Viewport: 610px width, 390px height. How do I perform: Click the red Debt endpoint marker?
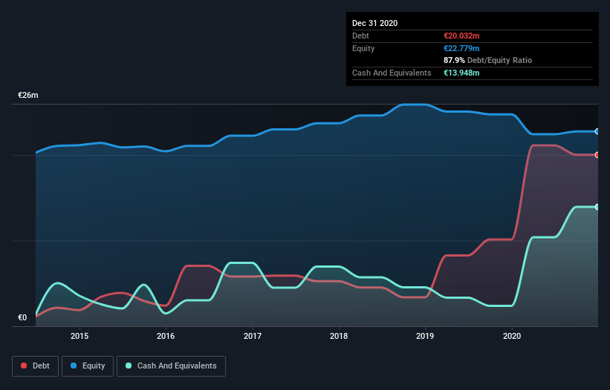pyautogui.click(x=597, y=155)
